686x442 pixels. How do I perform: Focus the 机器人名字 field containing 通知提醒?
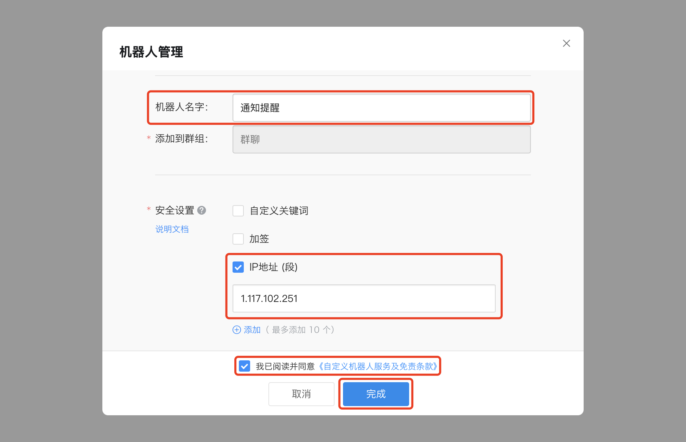pyautogui.click(x=382, y=108)
